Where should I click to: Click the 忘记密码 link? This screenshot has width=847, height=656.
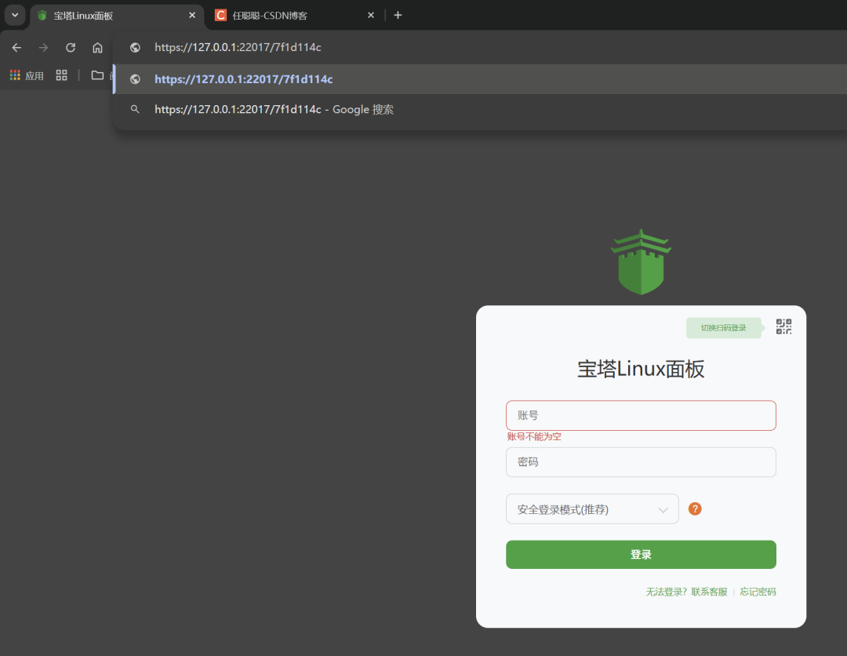point(758,592)
